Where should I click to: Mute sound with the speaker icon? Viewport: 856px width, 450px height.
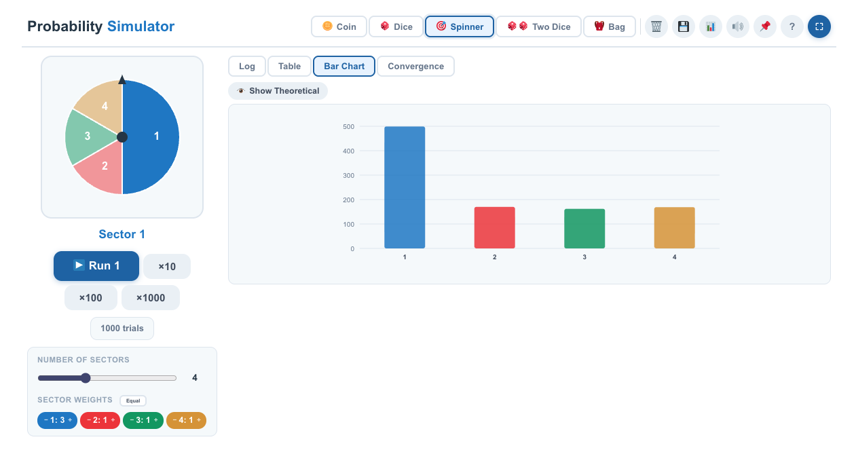738,26
